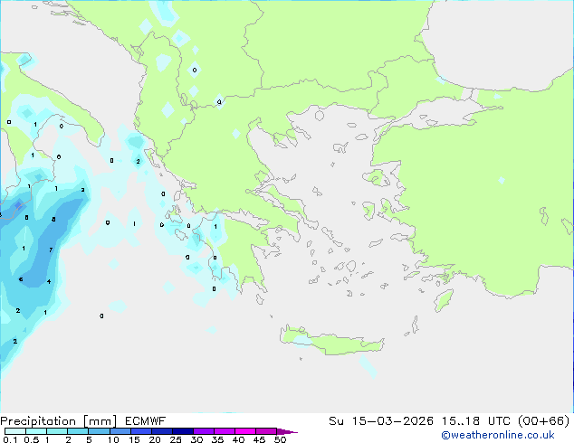Select the 20–25 mm legend swatch
Screen dimensions: 574x443
162,431
